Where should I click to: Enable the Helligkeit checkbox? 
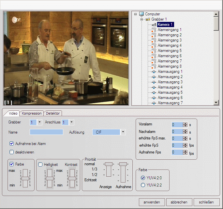coord(40,164)
